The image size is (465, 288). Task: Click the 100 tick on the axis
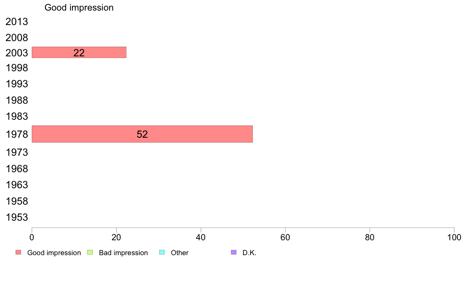[x=454, y=237]
